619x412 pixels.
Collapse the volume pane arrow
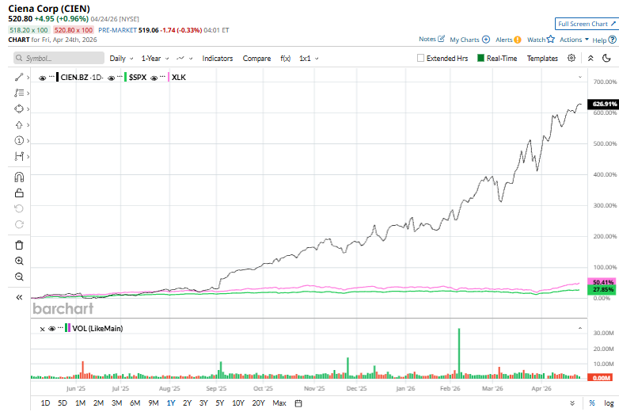click(x=580, y=328)
